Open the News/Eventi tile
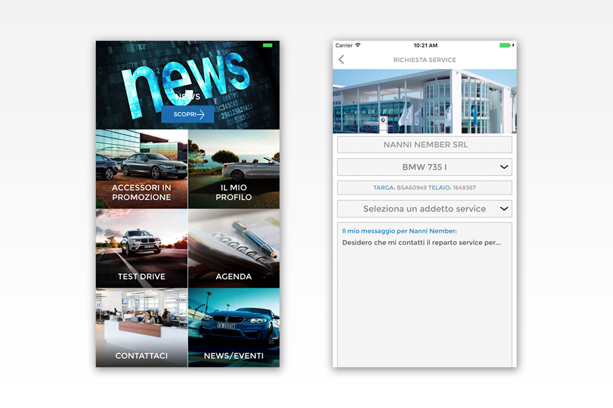Viewport: 613px width, 408px height. pyautogui.click(x=234, y=328)
